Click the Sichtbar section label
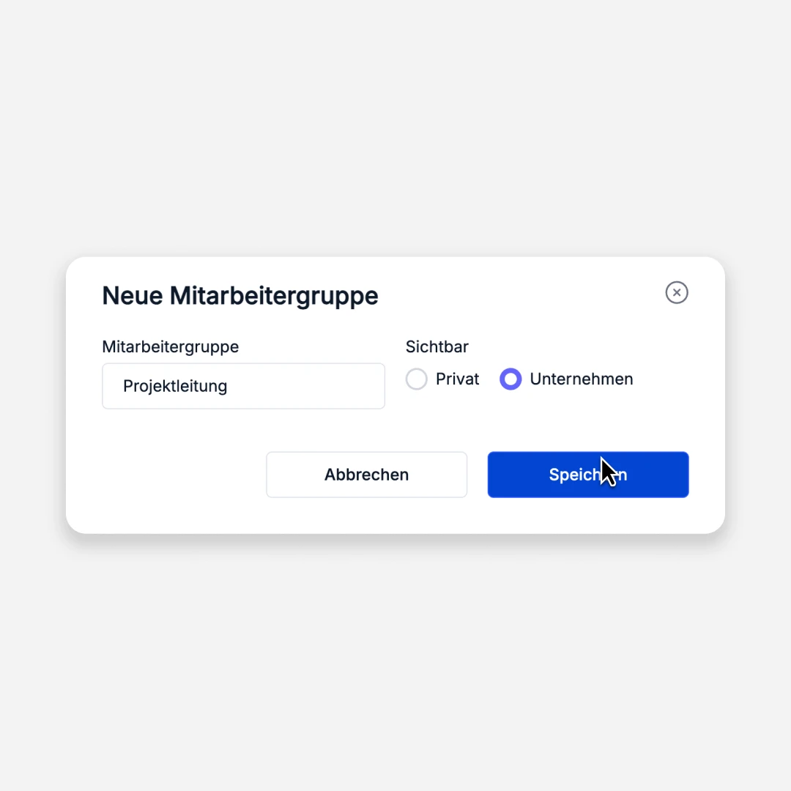 [437, 346]
